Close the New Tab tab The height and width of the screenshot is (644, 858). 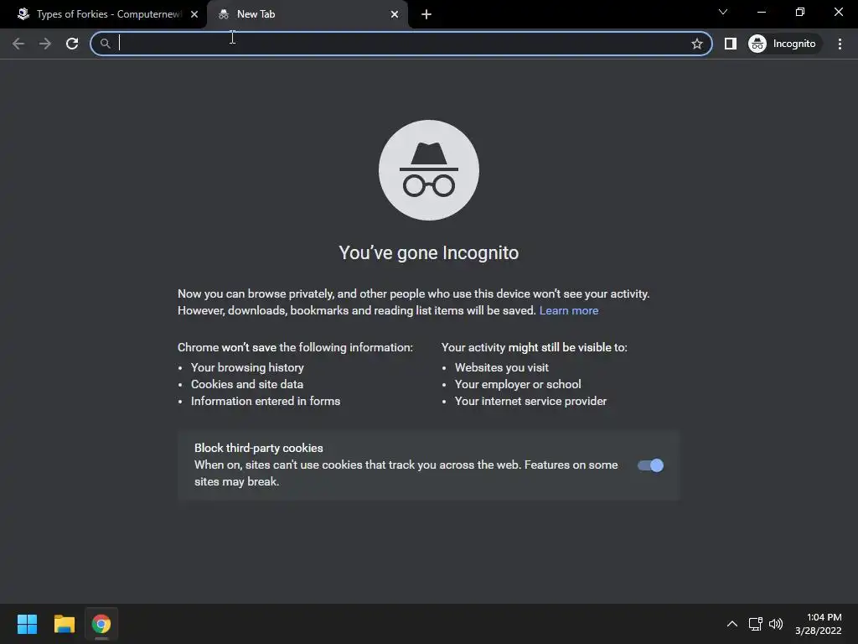395,14
